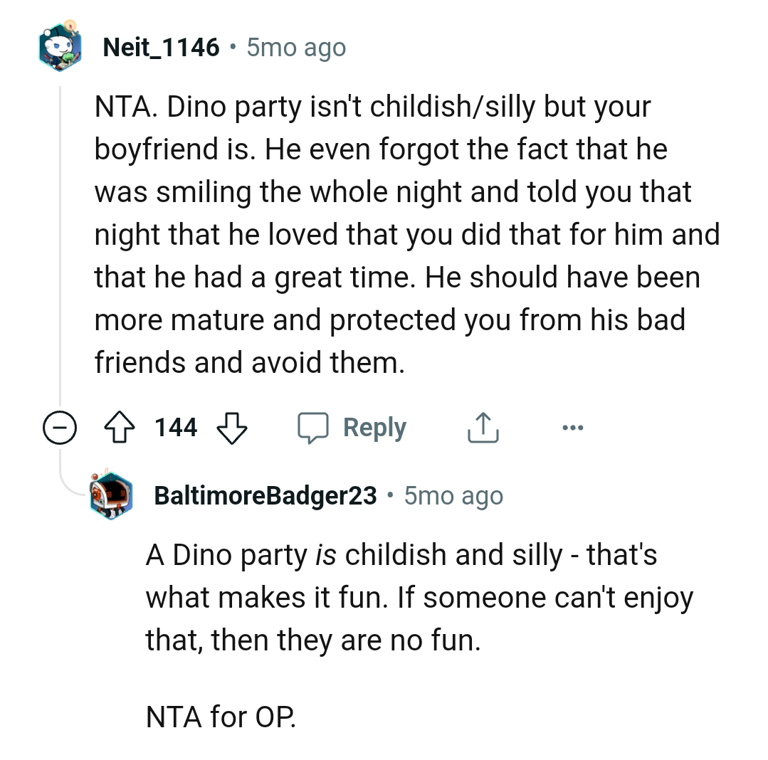Visit the Neit_1146 username profile link
768x760 pixels.
(x=161, y=48)
